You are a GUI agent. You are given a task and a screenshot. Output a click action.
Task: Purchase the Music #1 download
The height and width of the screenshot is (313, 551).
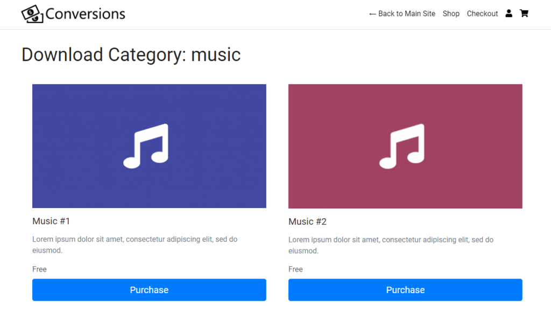(x=149, y=290)
